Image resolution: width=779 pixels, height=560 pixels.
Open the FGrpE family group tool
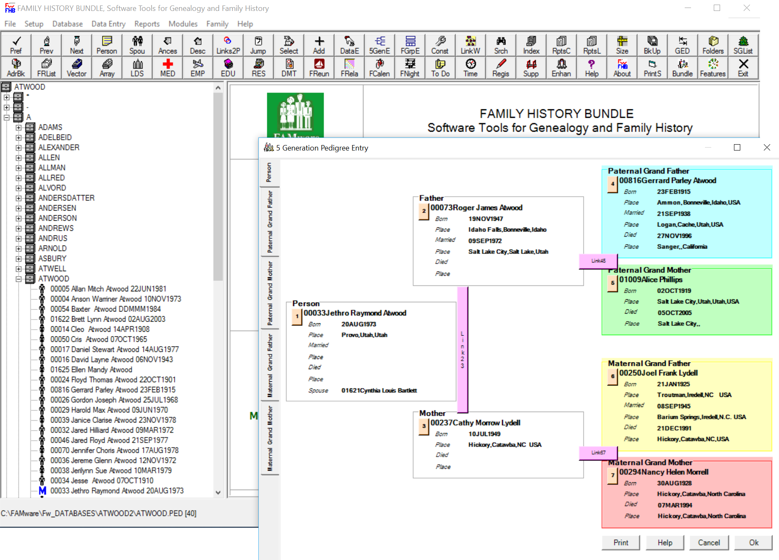pos(410,45)
